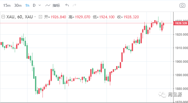Viewport: 188px width, 103px height.
Task: Take a chart snapshot with camera icon
Action: (182, 5)
